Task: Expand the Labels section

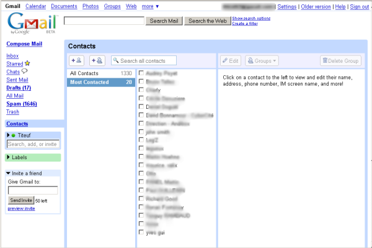Action: pos(8,157)
